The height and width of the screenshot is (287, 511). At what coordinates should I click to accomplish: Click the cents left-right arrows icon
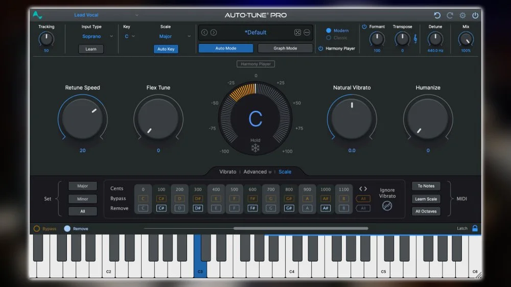tap(363, 188)
